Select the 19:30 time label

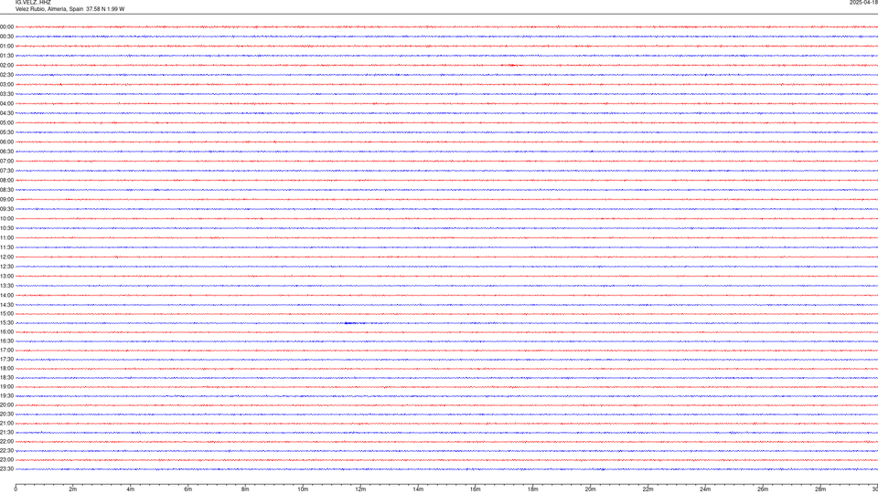pos(6,395)
